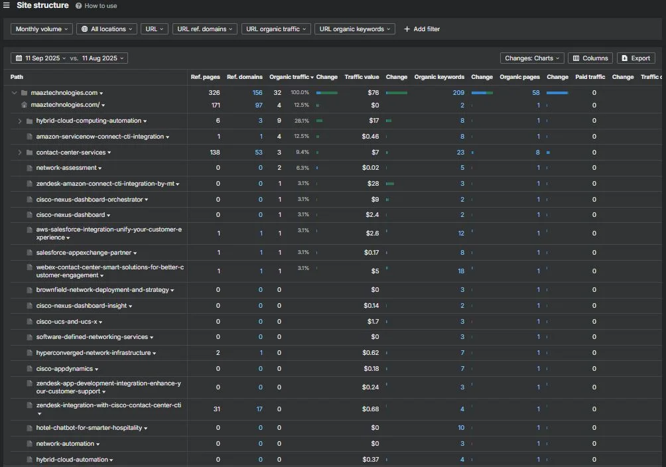Open the hamburger menu icon
666x467 pixels.
[x=7, y=5]
